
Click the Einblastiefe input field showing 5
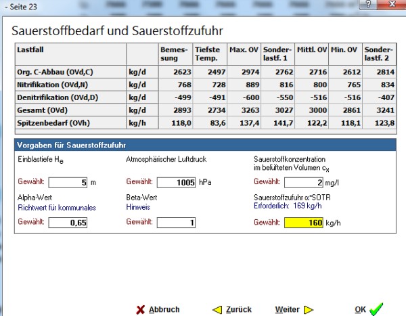click(69, 182)
